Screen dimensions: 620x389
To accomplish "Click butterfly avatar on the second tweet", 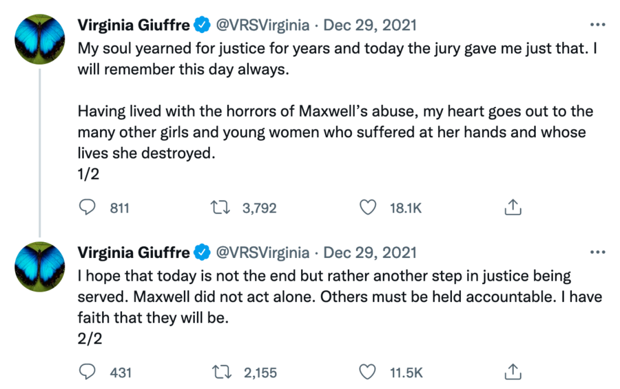I will pyautogui.click(x=40, y=267).
